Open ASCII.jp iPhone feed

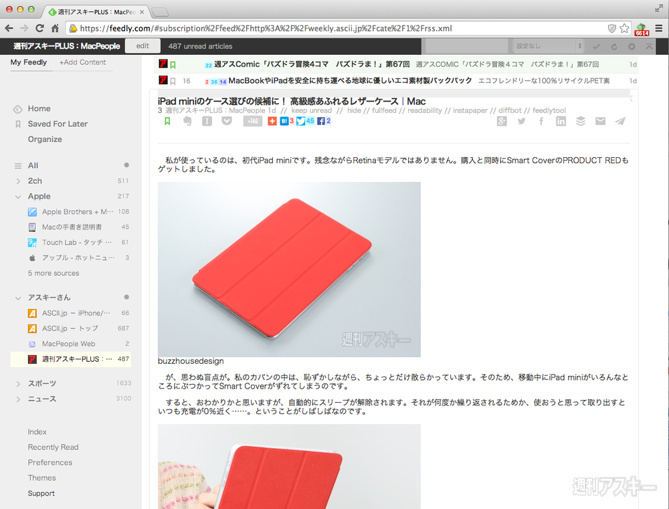[78, 313]
